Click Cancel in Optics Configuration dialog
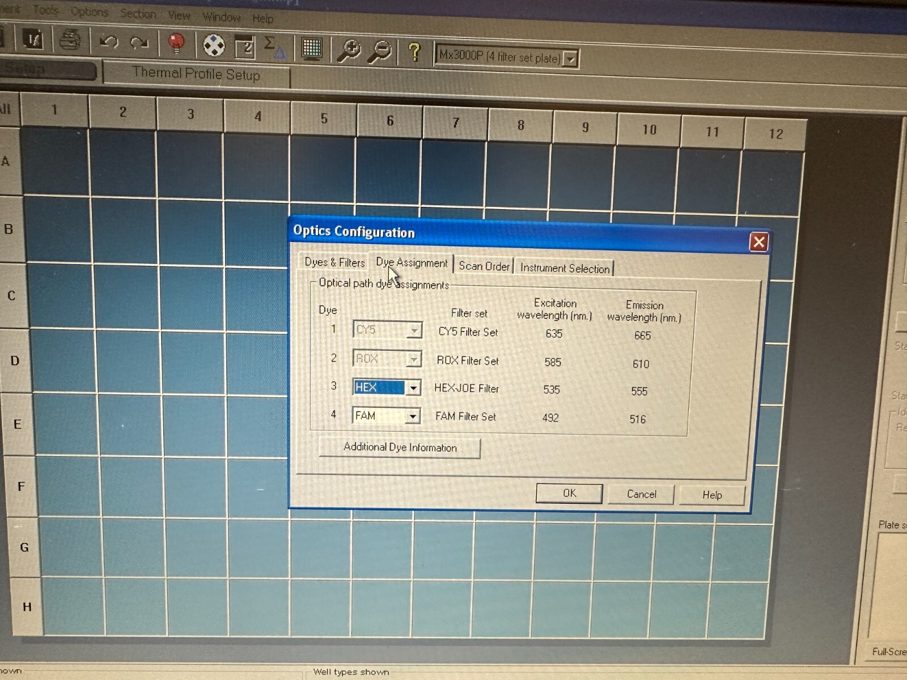 (x=641, y=494)
